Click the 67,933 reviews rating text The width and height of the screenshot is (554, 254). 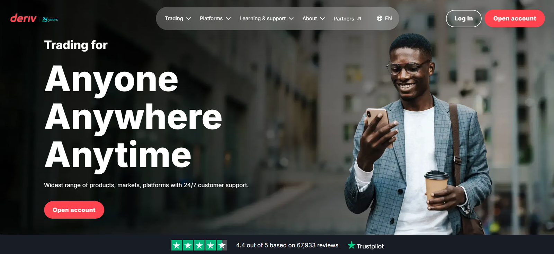287,245
